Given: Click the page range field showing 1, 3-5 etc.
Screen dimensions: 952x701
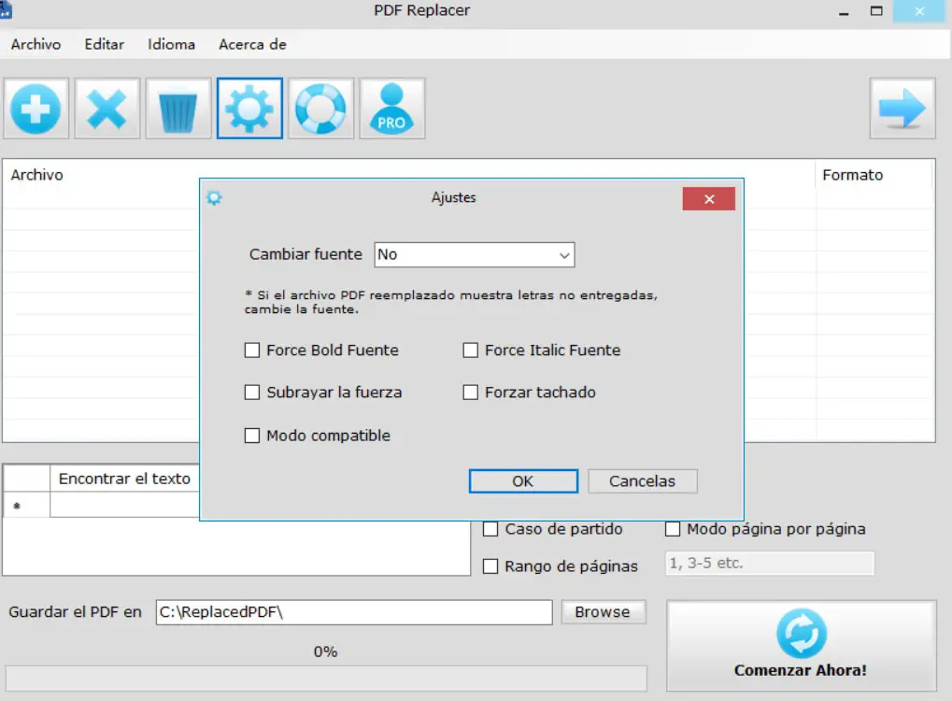Looking at the screenshot, I should pos(770,563).
